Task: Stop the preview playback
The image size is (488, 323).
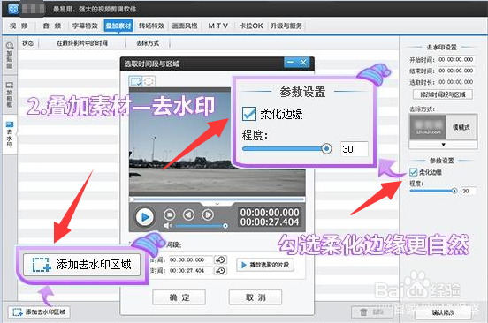Action: 170,214
